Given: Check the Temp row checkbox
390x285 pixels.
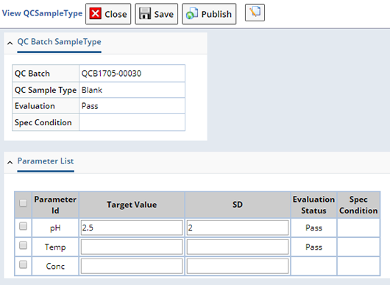Looking at the screenshot, I should (x=23, y=245).
